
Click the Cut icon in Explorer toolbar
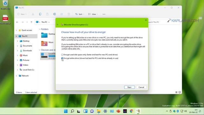(x=33, y=14)
